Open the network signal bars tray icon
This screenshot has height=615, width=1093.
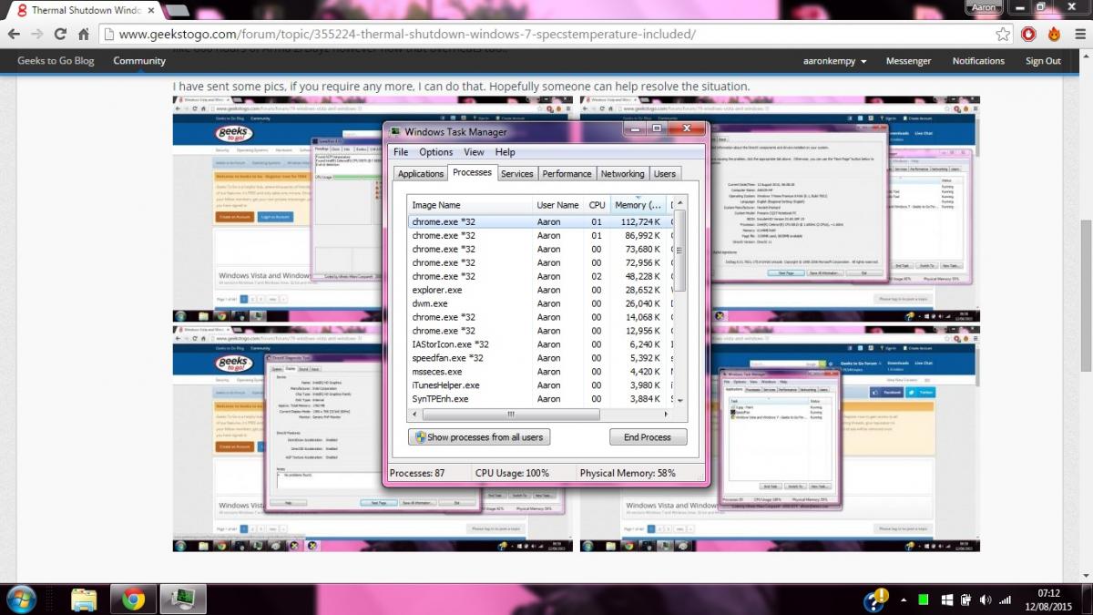(1006, 600)
